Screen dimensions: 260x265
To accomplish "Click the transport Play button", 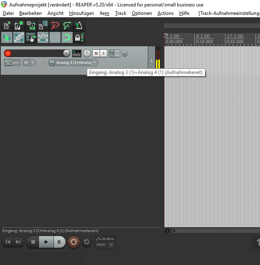I will pos(46,242).
